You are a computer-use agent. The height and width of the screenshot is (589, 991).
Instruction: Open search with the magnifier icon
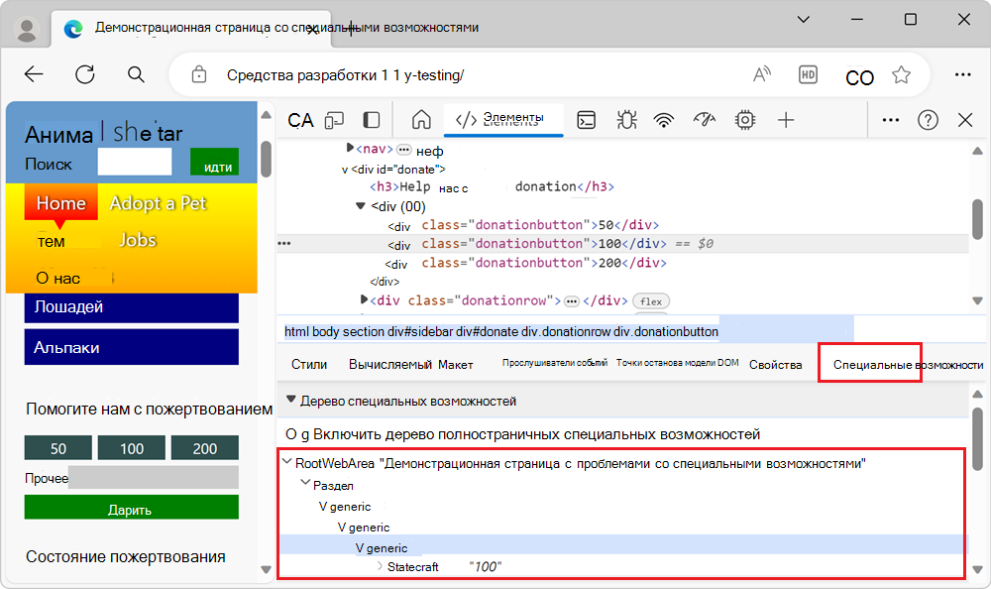[136, 74]
